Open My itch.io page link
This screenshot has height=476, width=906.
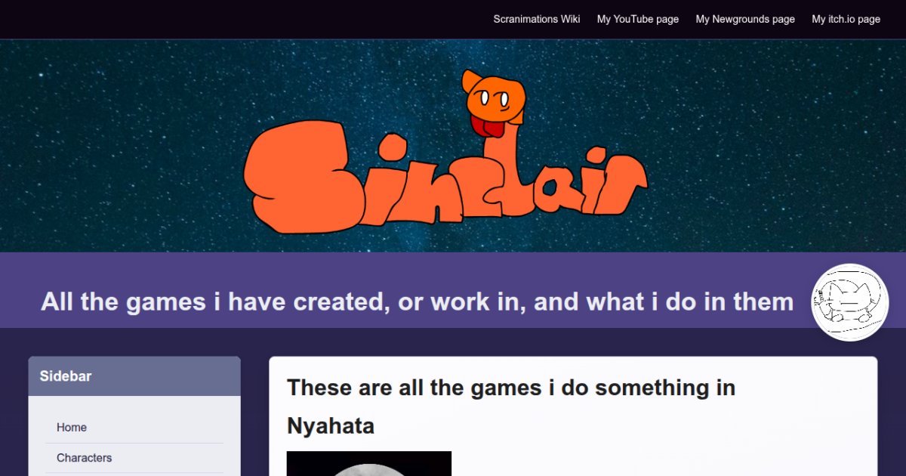(x=846, y=19)
